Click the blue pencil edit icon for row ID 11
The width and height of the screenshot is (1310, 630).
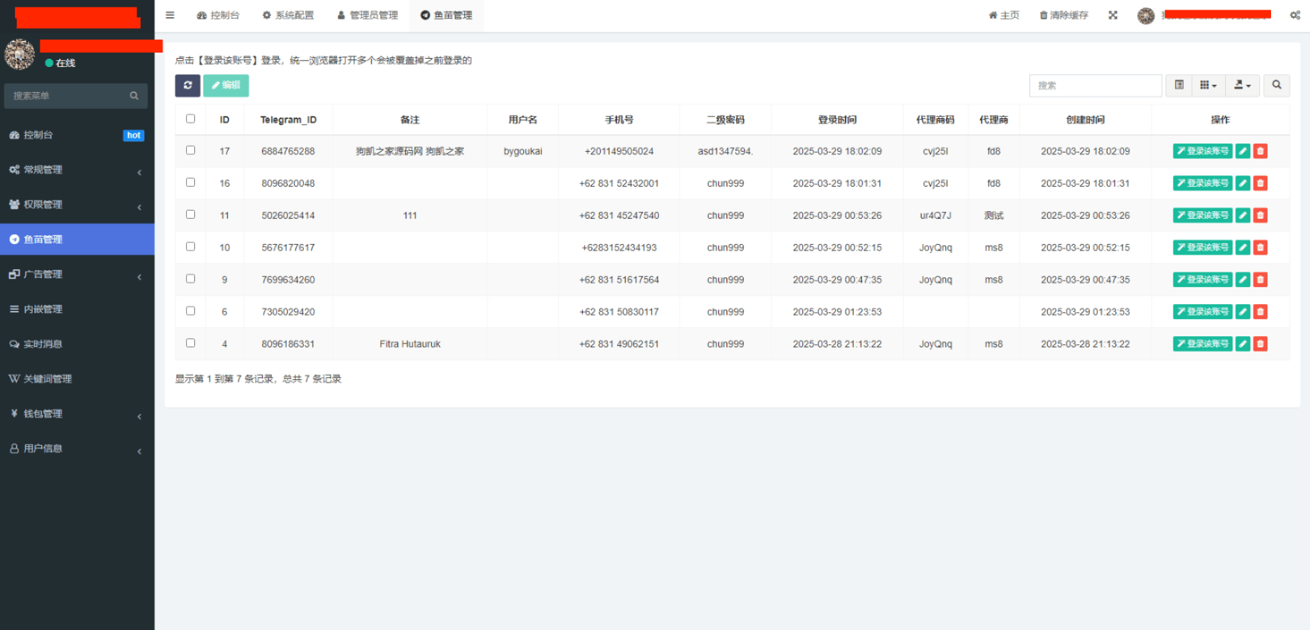pos(1243,215)
